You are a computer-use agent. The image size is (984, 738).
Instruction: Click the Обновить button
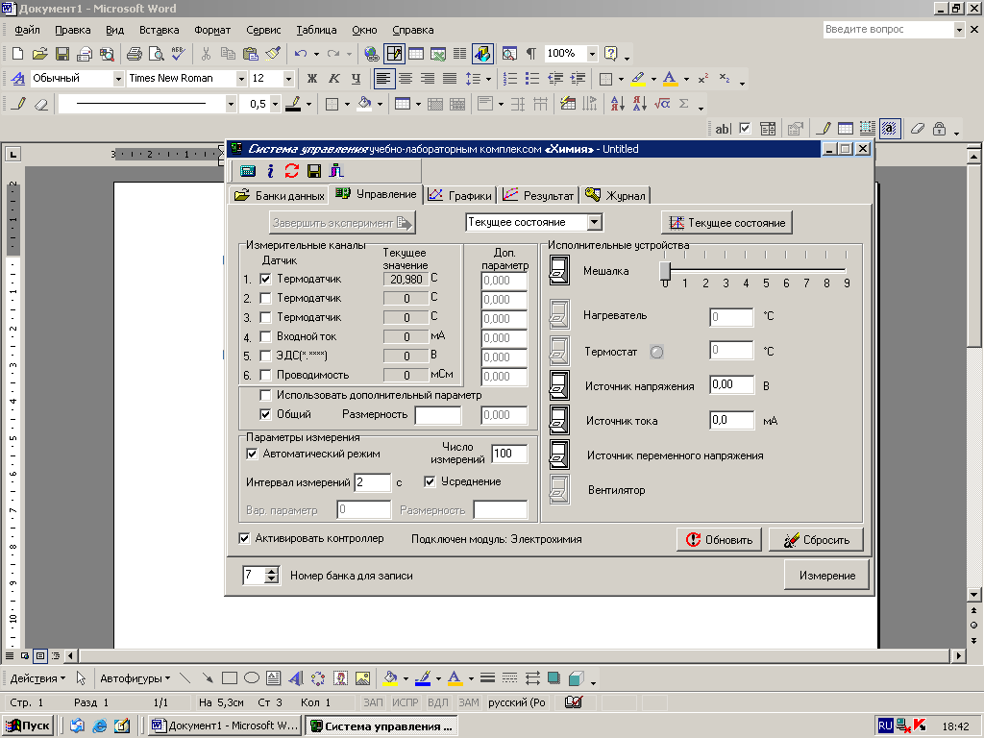pos(719,540)
